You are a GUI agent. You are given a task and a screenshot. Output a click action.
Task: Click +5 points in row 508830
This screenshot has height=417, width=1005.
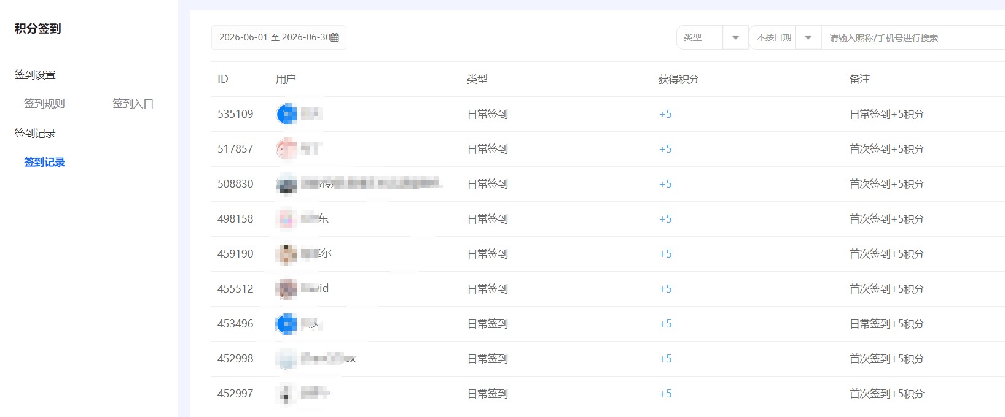coord(665,184)
